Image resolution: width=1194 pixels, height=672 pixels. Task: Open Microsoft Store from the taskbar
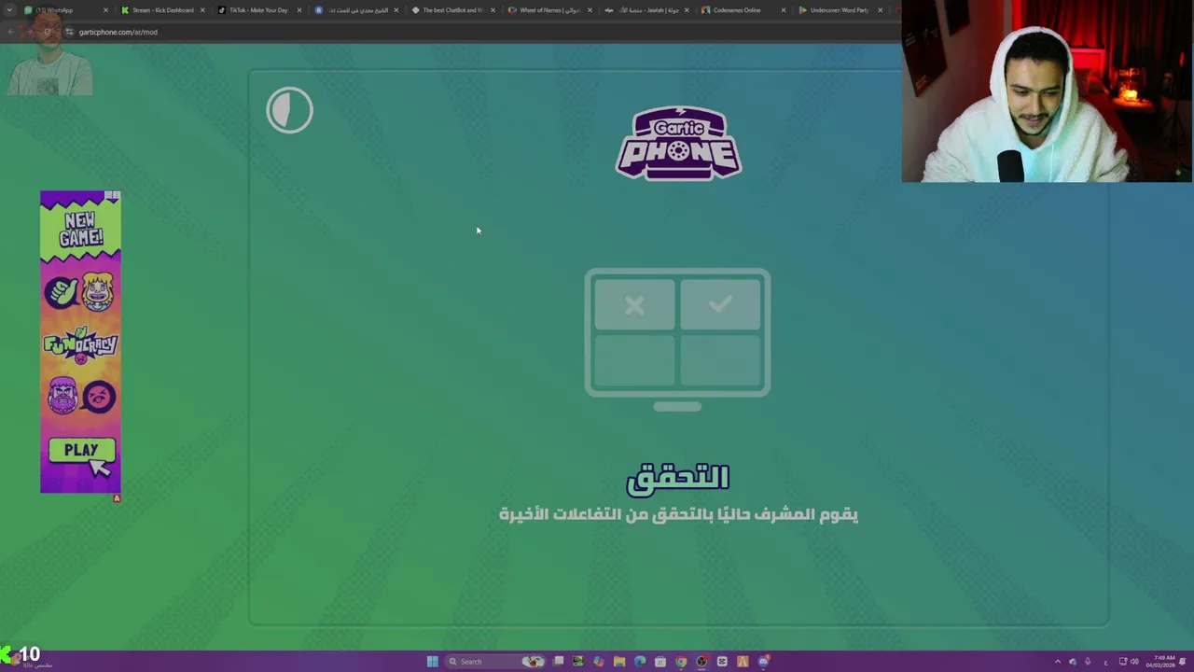pyautogui.click(x=660, y=662)
